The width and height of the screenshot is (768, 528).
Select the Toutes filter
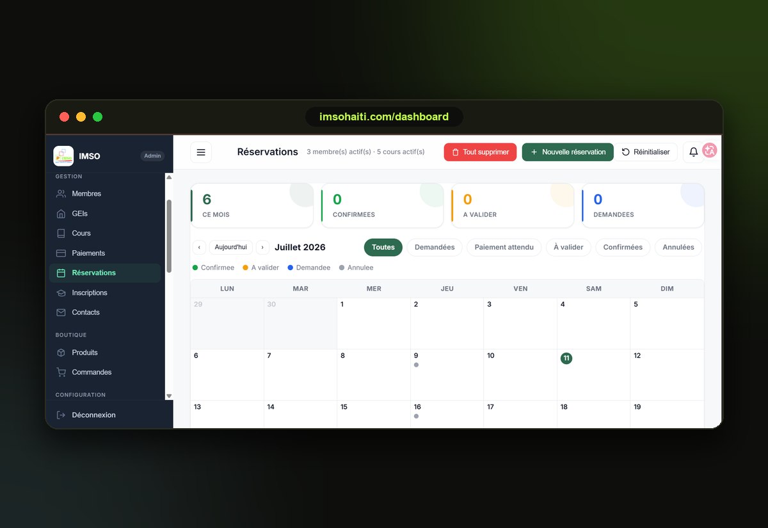[x=383, y=248]
